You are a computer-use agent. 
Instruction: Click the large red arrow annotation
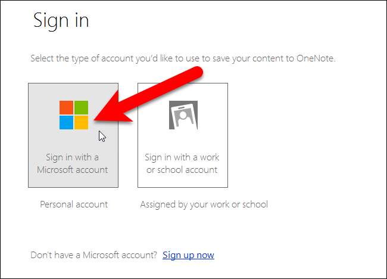pyautogui.click(x=155, y=94)
